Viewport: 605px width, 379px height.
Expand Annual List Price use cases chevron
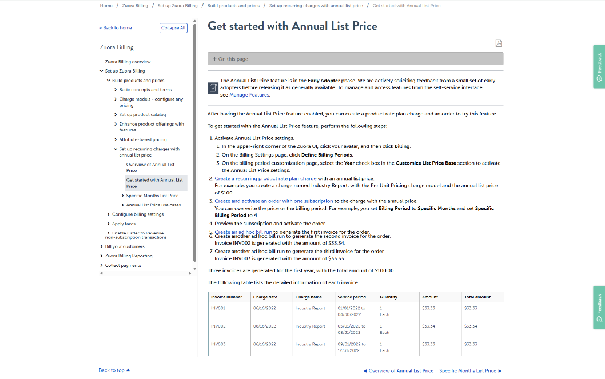pyautogui.click(x=123, y=205)
